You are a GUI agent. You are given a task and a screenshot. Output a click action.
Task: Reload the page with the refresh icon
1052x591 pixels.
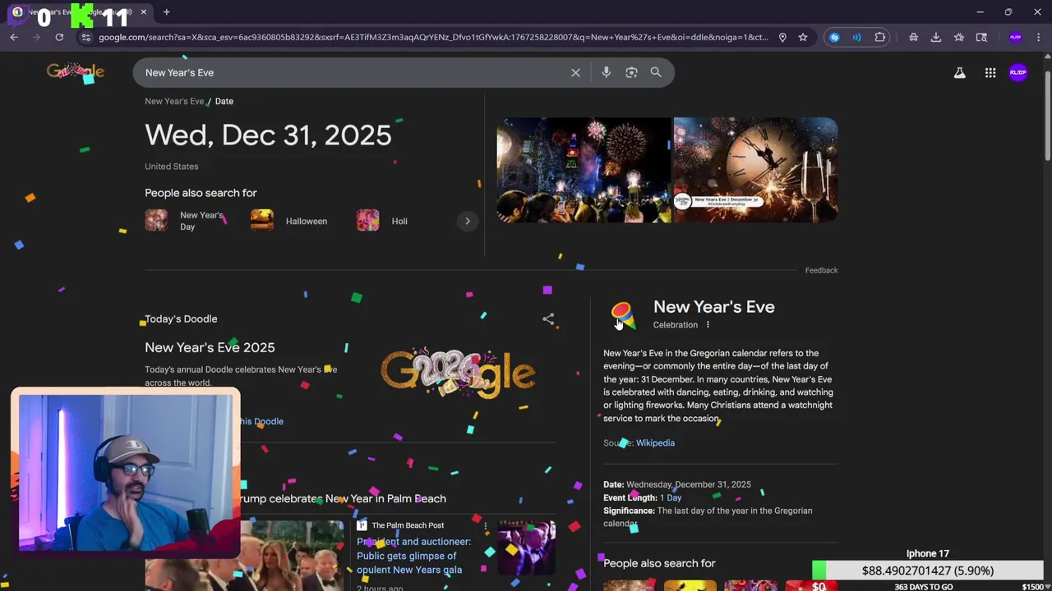59,37
